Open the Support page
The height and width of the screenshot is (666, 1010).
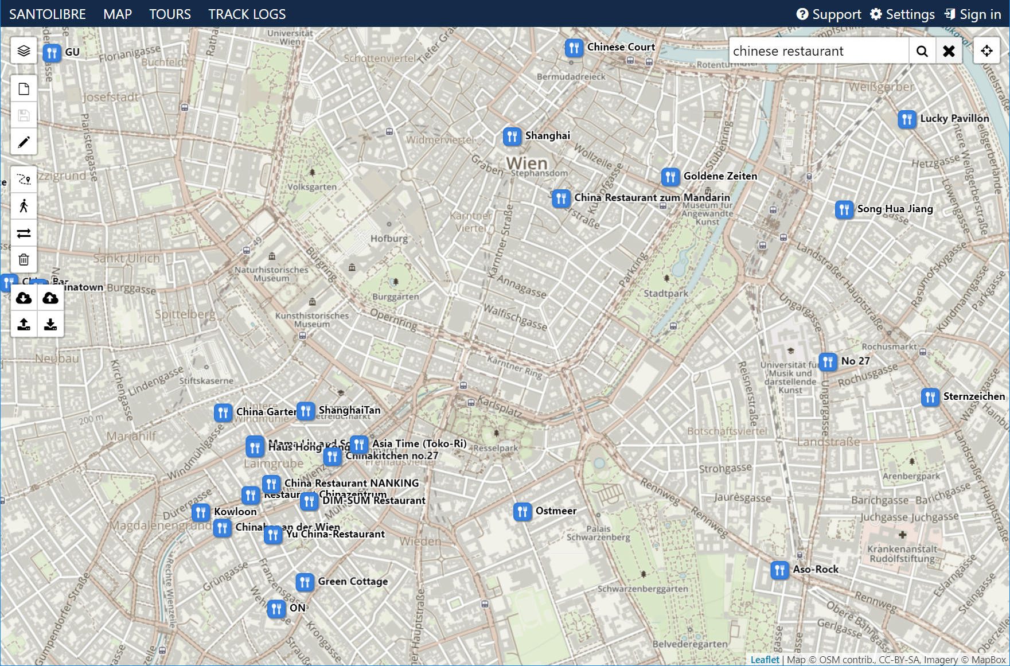829,14
